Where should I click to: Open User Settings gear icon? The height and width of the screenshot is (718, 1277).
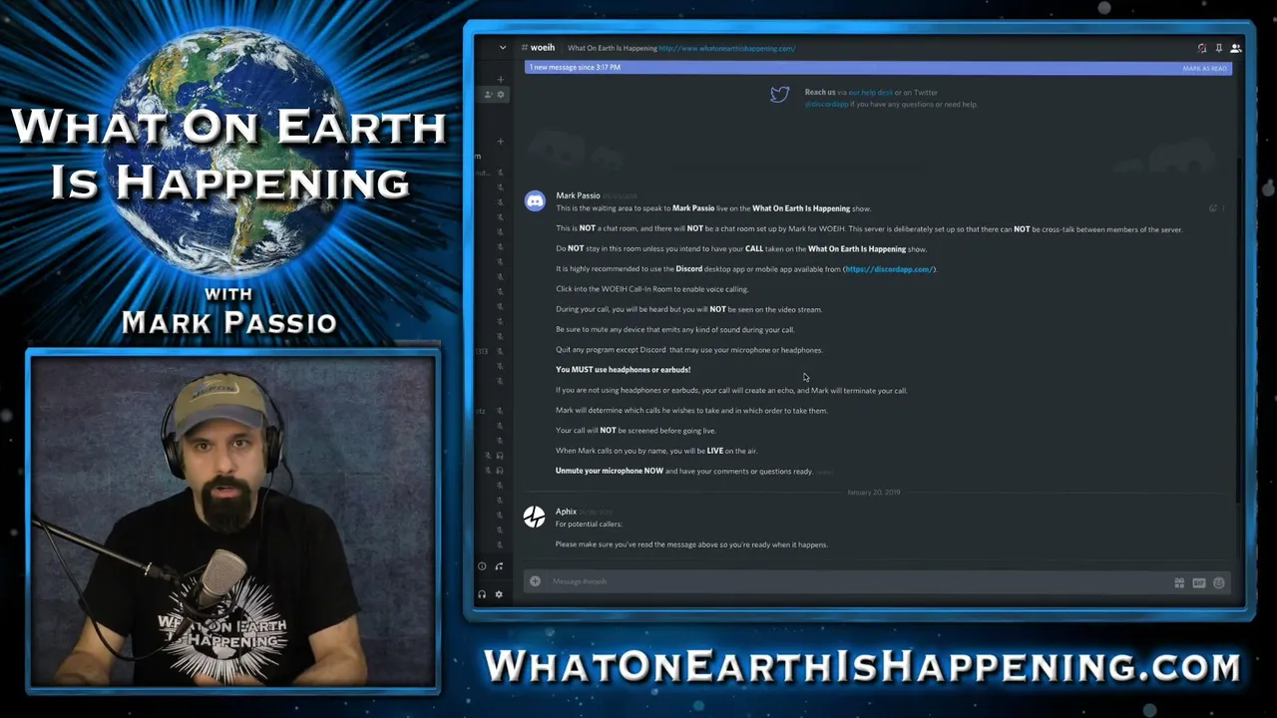pos(499,594)
